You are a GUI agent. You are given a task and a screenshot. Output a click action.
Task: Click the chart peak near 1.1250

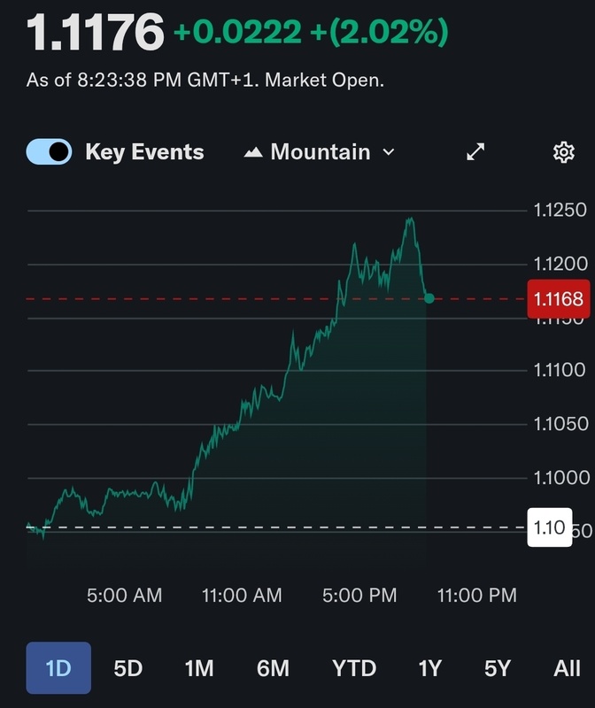click(409, 219)
